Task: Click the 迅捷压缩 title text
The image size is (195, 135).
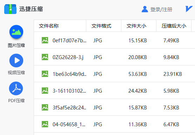Action: tap(31, 9)
